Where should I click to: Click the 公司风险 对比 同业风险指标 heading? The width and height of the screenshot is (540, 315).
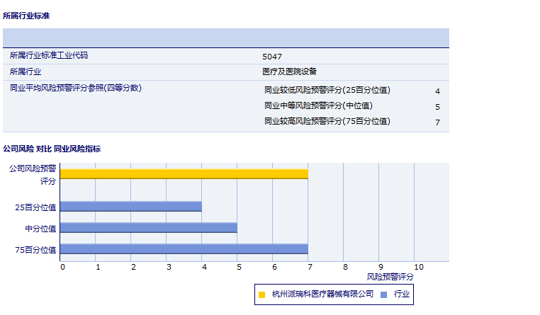(x=52, y=149)
